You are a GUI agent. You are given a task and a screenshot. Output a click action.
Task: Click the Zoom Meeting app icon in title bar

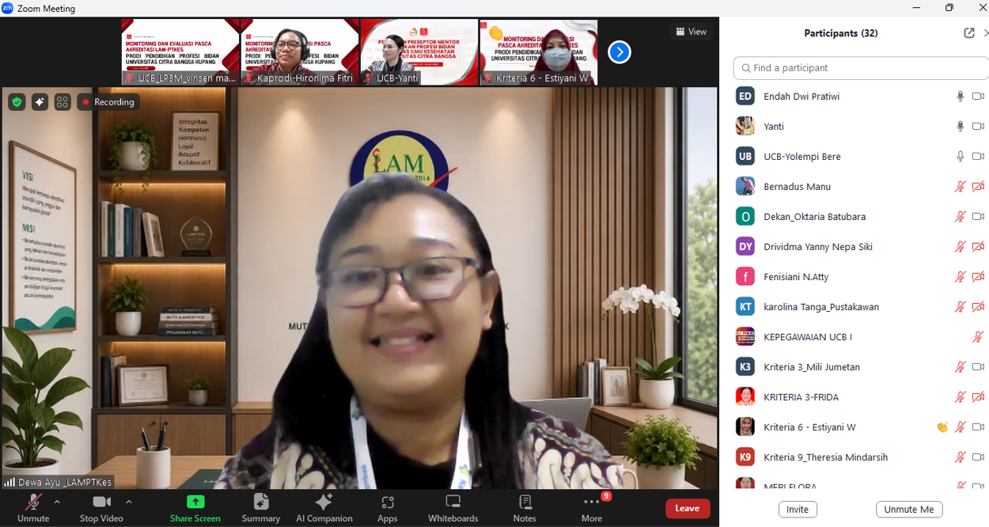[8, 9]
